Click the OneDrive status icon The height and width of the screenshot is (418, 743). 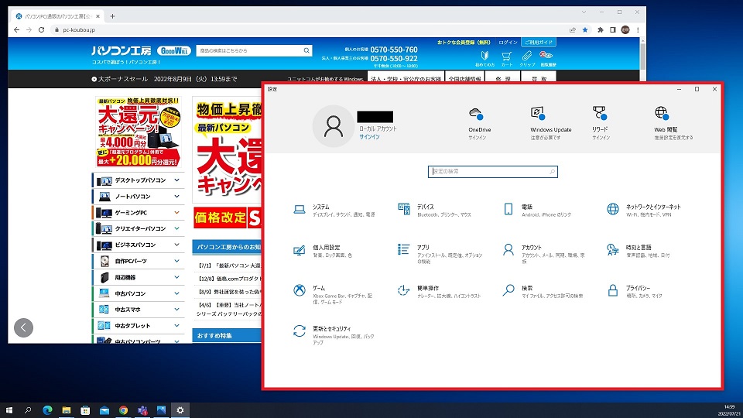[476, 113]
